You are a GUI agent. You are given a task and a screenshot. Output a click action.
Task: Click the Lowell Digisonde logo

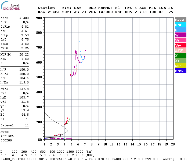point(10,6)
